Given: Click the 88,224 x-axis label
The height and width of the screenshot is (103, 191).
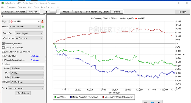Looking at the screenshot, I should [115, 90].
